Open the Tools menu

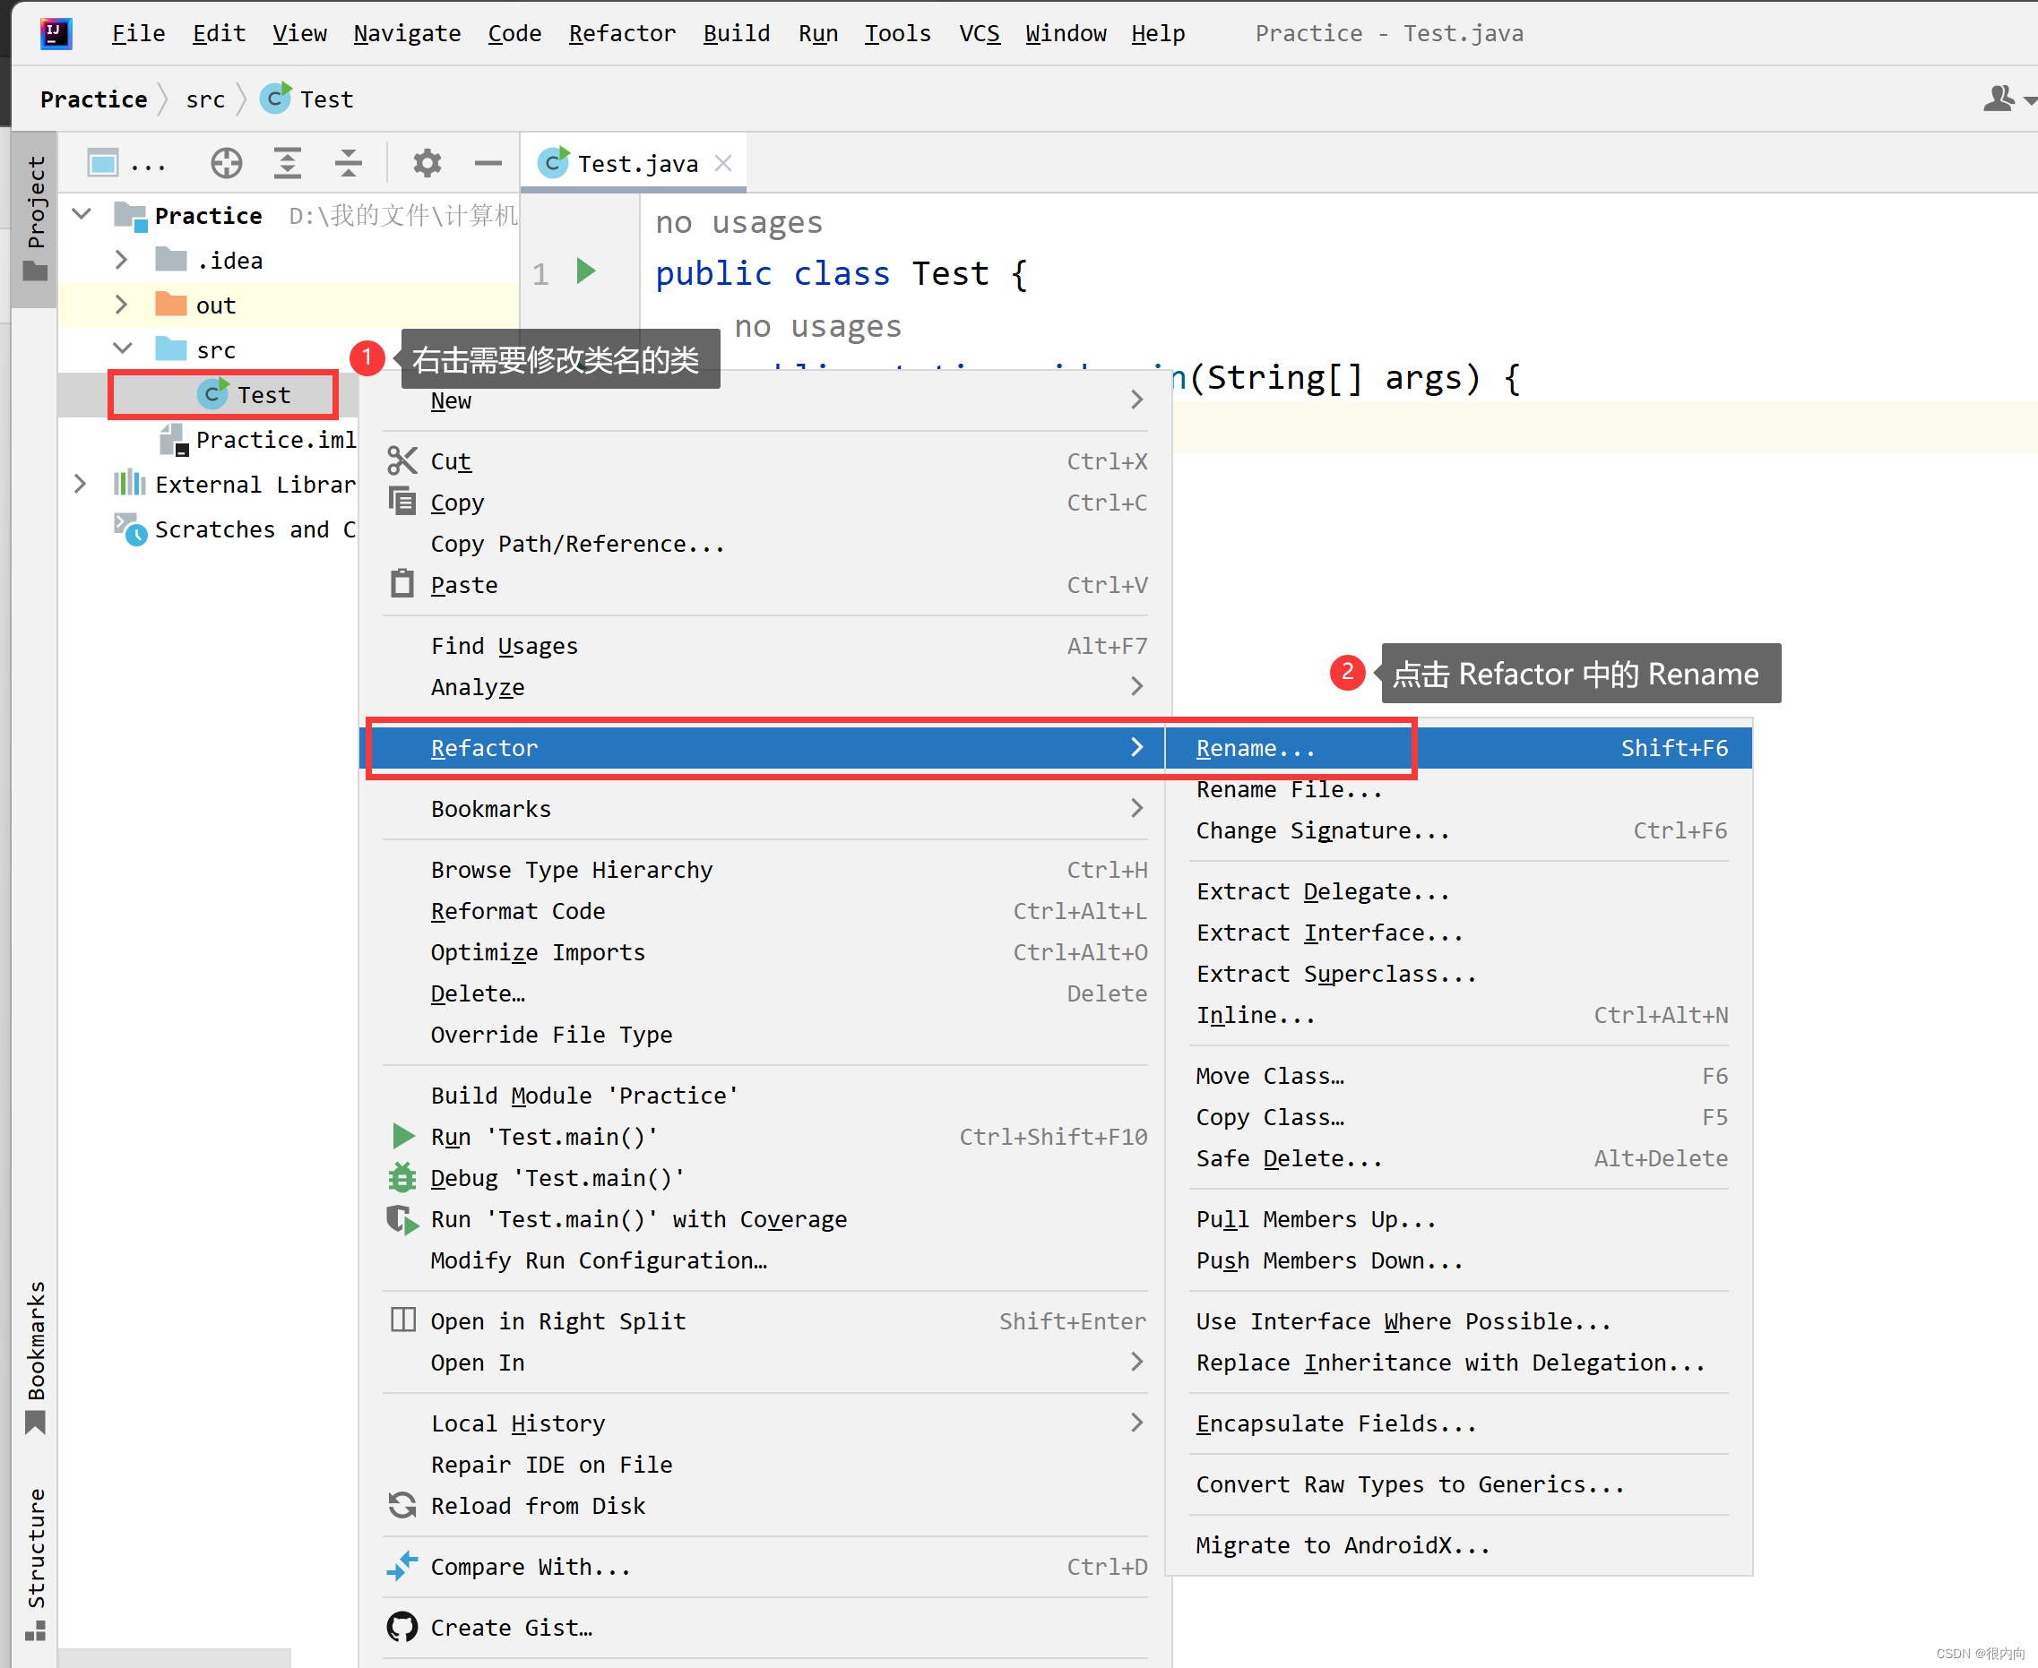click(x=897, y=34)
